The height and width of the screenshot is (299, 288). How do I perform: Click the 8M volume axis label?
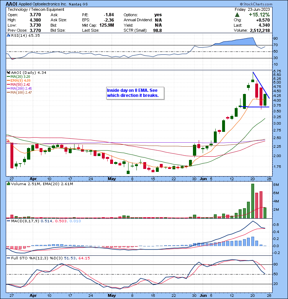(x=276, y=185)
